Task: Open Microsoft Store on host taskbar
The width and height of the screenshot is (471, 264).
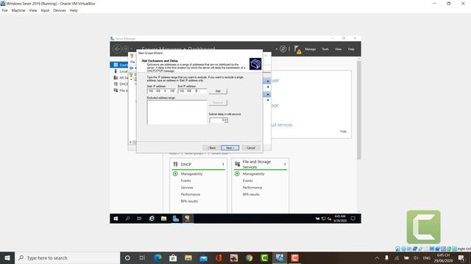Action: click(173, 258)
